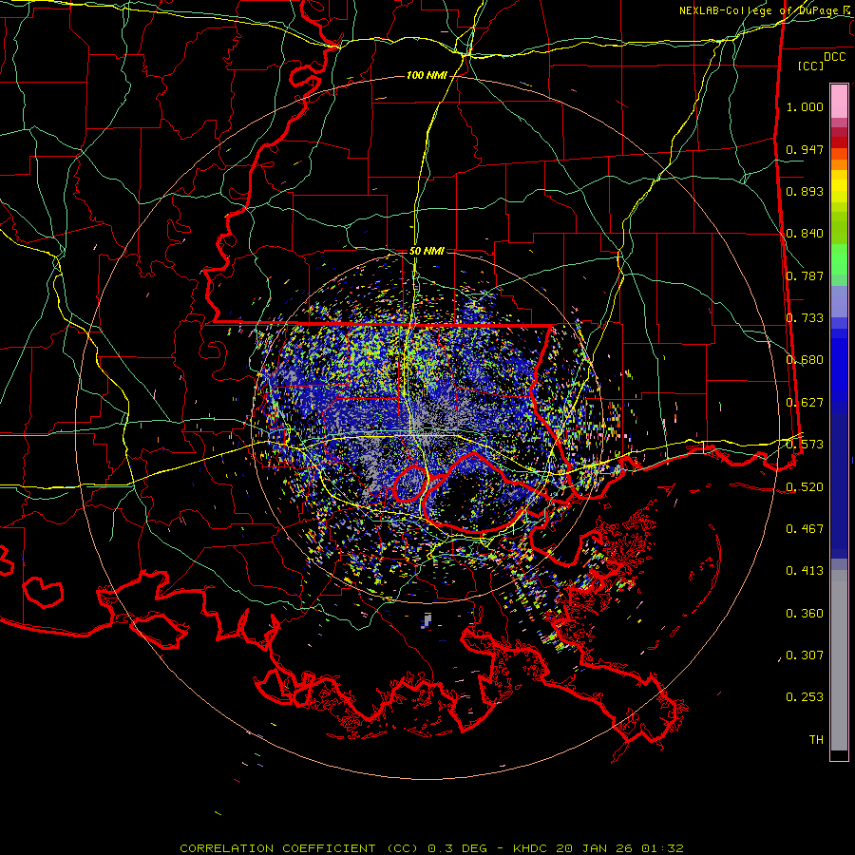The image size is (855, 855).
Task: Click the 0.467 scale value
Action: tap(805, 529)
